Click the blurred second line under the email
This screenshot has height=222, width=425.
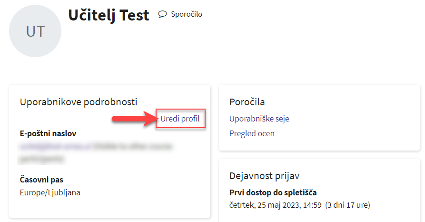(x=43, y=159)
